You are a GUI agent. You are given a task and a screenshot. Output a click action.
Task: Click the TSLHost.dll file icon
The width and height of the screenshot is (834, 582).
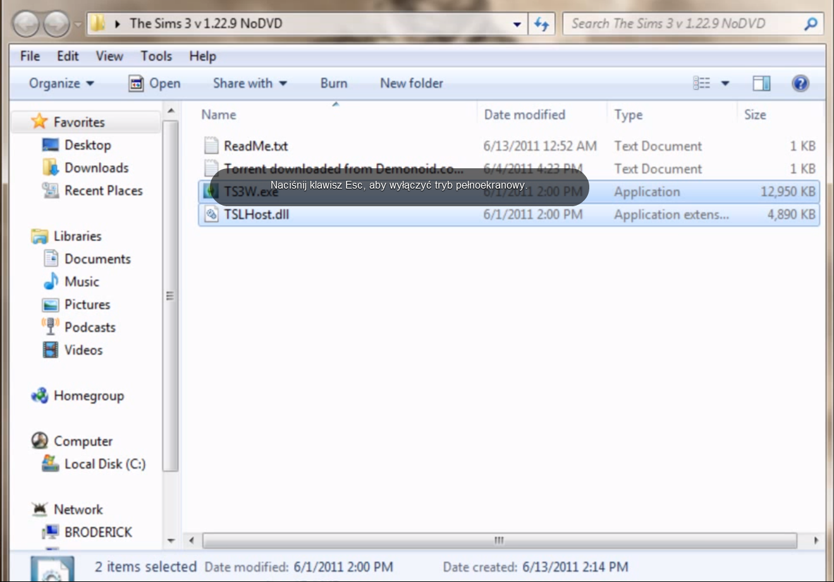point(211,214)
